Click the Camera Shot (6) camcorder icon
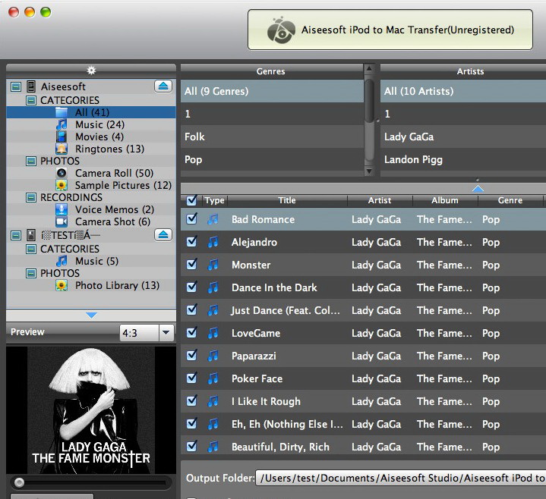Image resolution: width=546 pixels, height=499 pixels. (x=62, y=221)
